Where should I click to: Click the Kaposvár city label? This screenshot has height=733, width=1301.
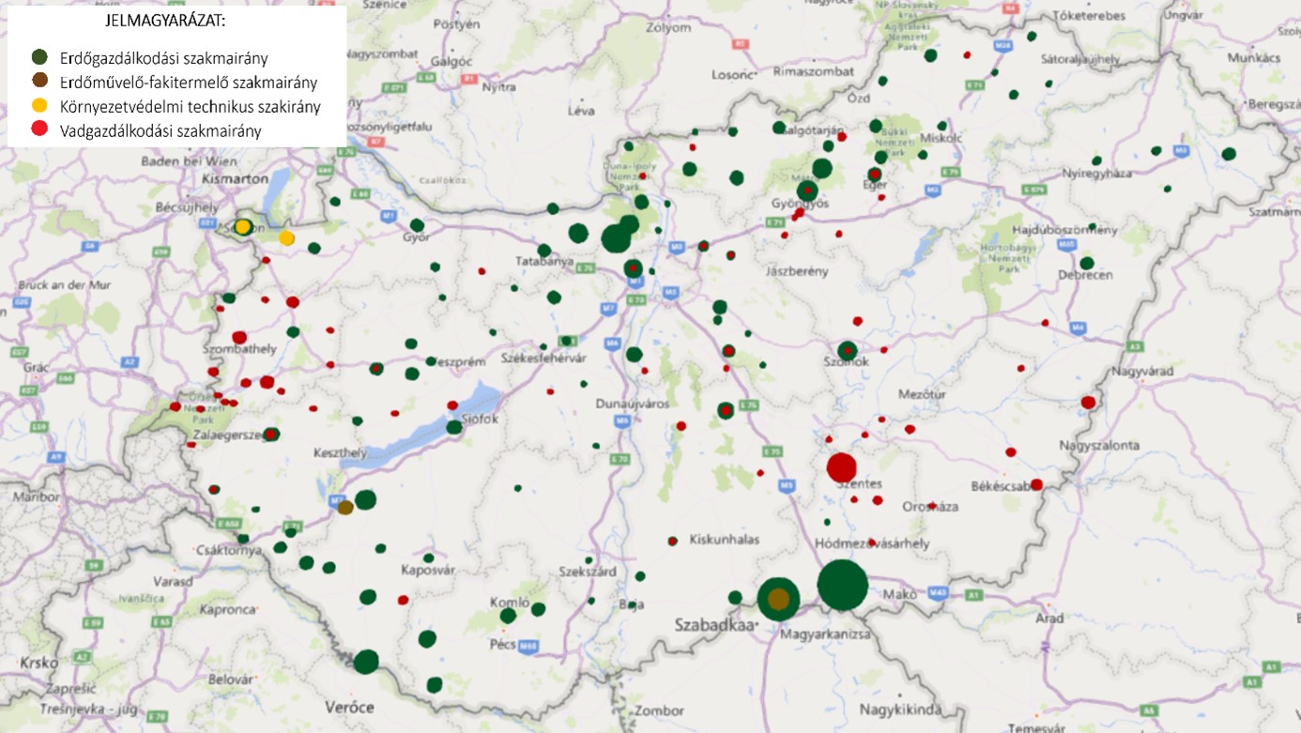coord(427,570)
